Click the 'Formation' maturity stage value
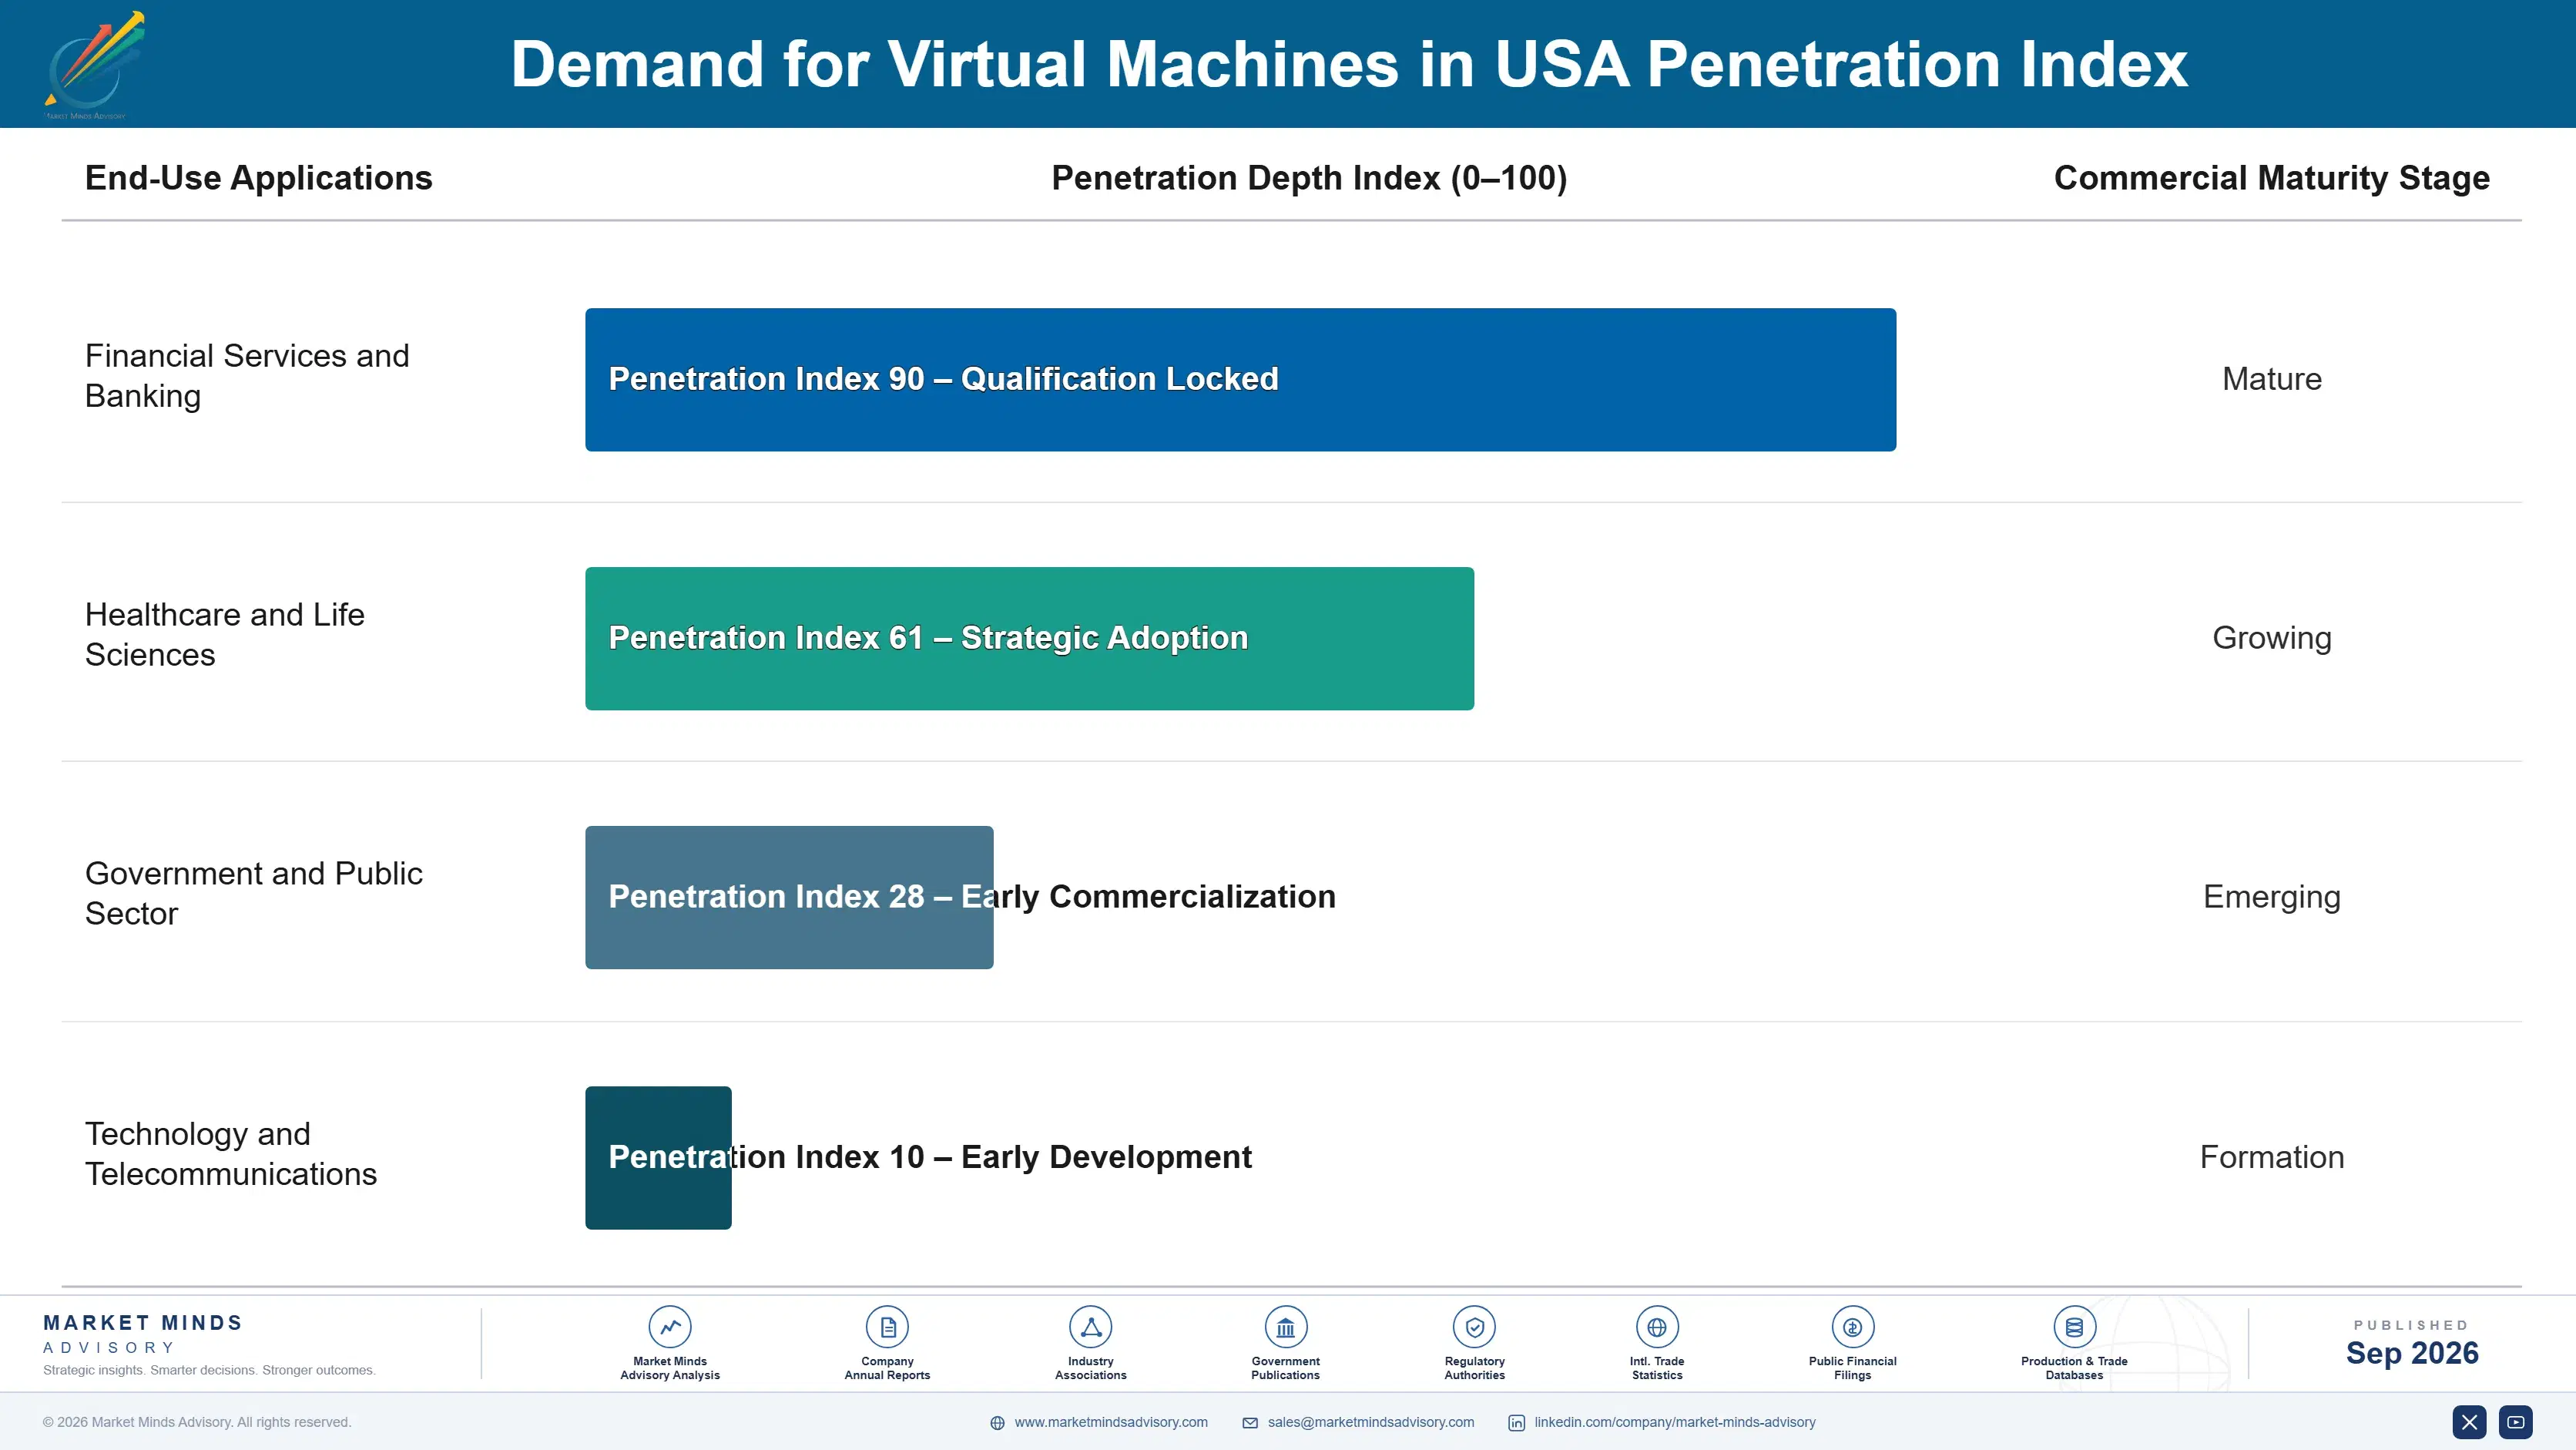Image resolution: width=2576 pixels, height=1450 pixels. click(2271, 1157)
